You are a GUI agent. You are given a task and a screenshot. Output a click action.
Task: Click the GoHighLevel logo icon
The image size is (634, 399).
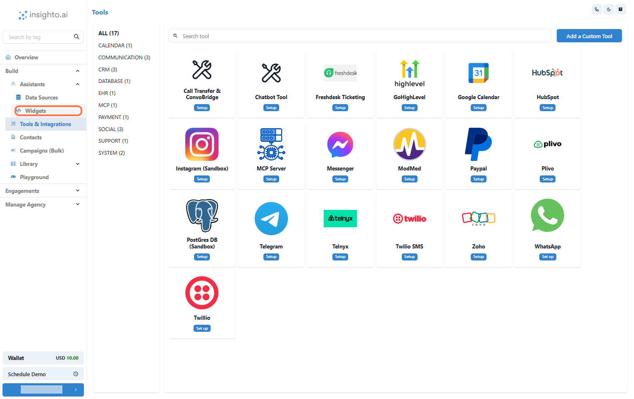pyautogui.click(x=410, y=73)
